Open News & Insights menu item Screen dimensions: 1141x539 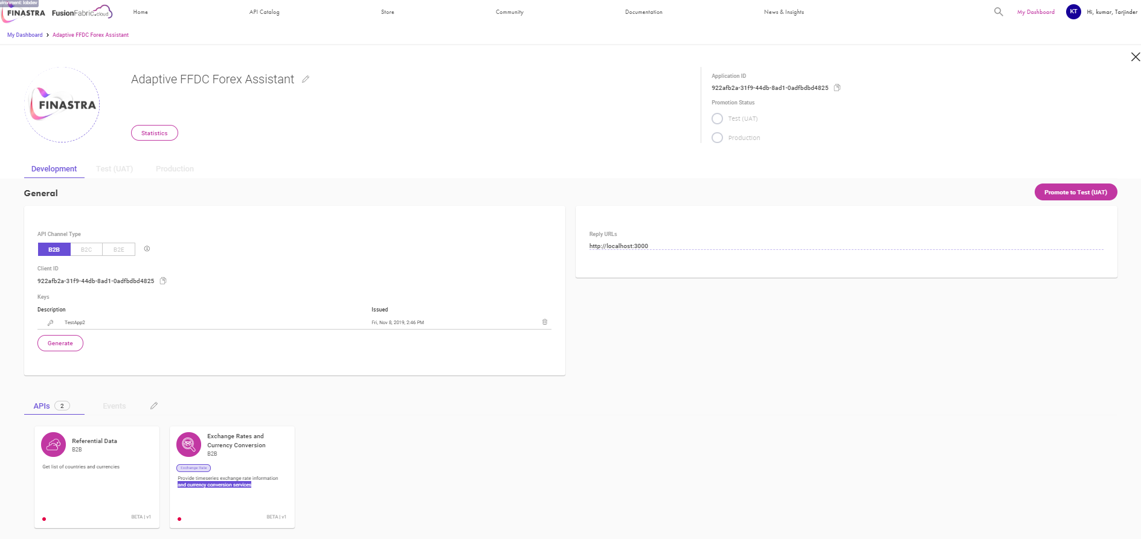[x=784, y=12]
